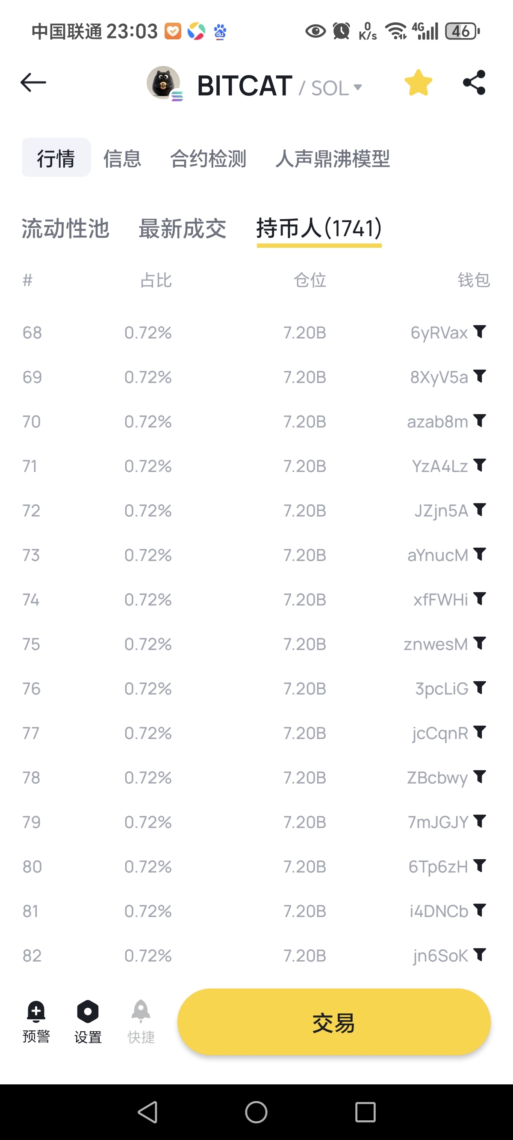
Task: Select the 流动性池 sub-tab
Action: click(65, 229)
